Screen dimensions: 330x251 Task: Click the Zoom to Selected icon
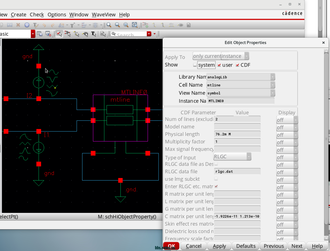135,25
